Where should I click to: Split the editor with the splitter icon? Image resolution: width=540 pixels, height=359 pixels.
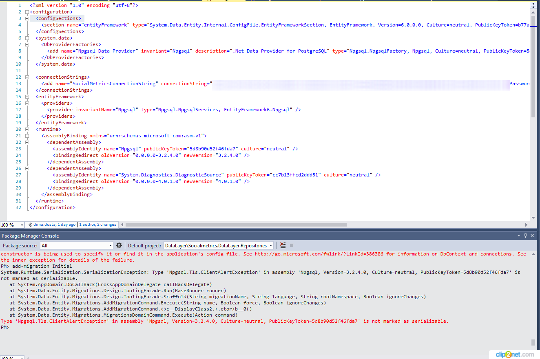tap(533, 5)
